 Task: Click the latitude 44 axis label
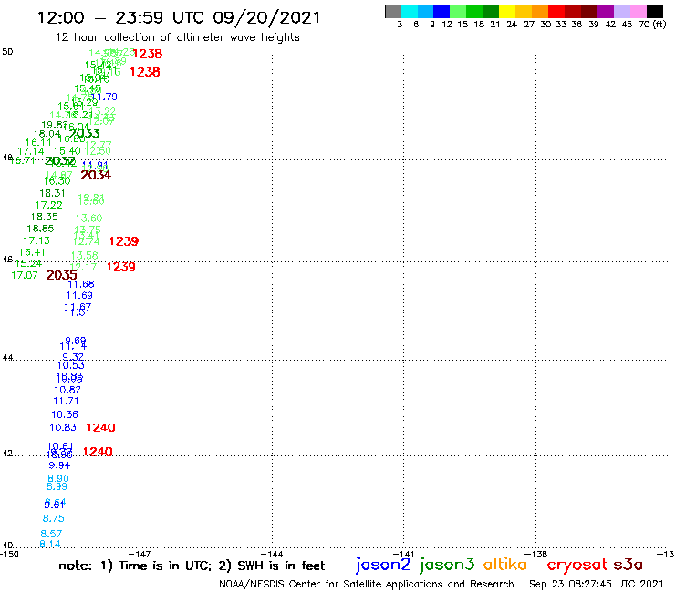point(7,358)
